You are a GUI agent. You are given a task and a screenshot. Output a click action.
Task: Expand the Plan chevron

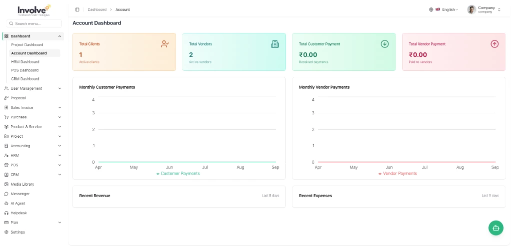(59, 223)
